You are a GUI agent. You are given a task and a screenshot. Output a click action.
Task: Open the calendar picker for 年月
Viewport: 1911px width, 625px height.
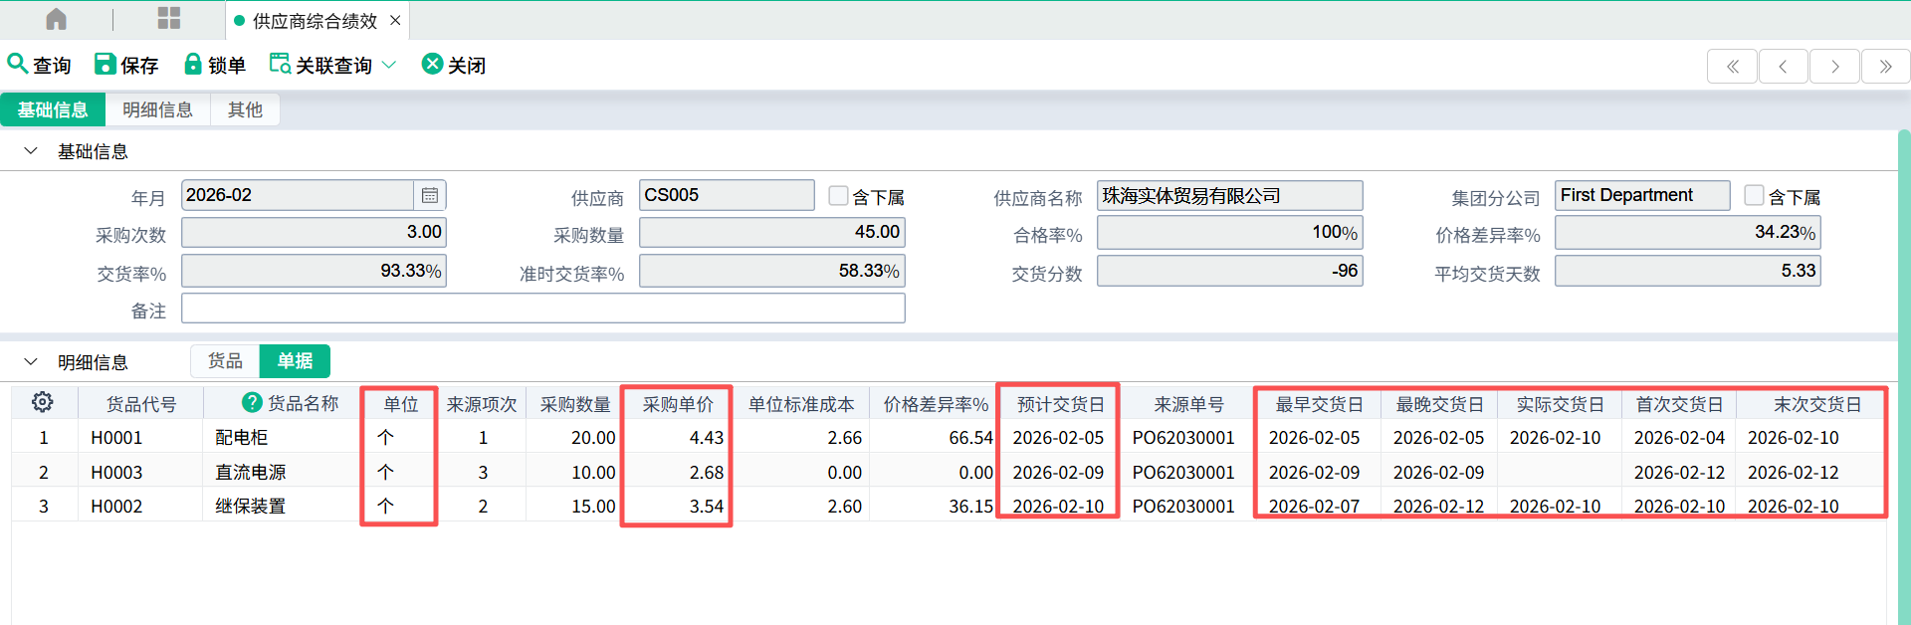tap(430, 195)
